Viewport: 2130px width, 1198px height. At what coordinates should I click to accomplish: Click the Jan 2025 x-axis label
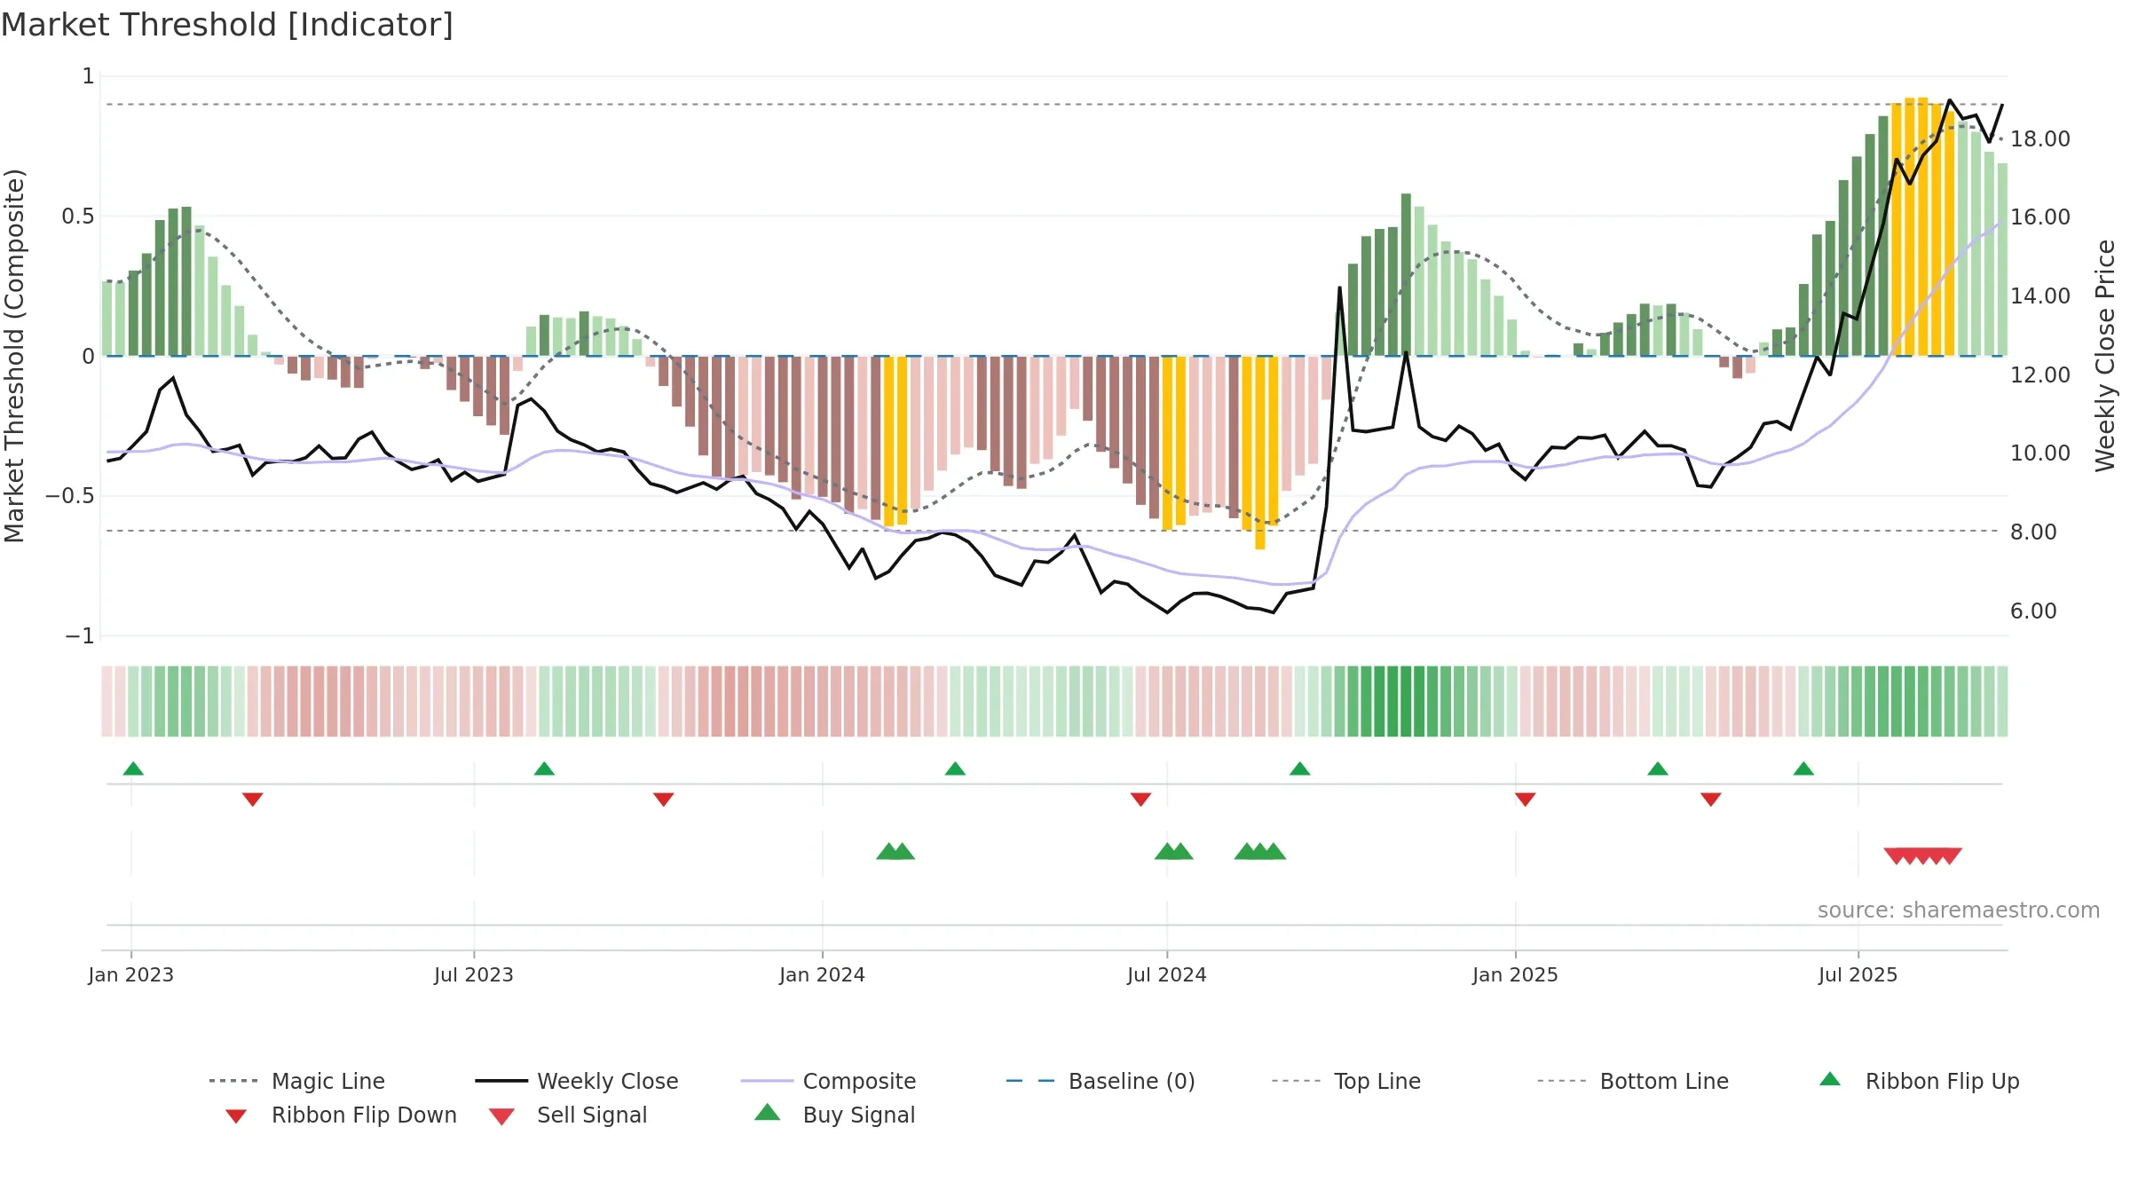point(1515,974)
